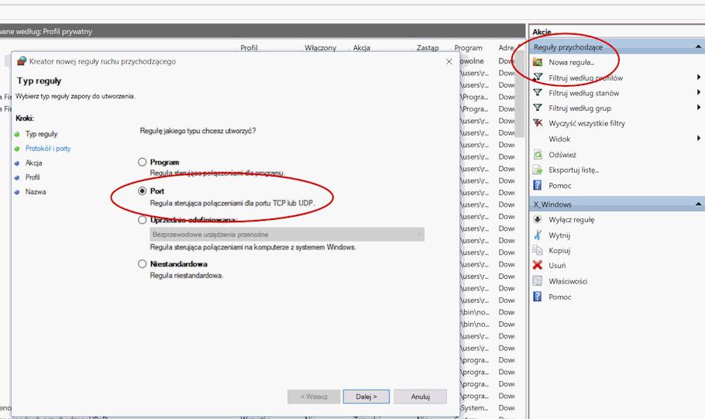Click the Włączony column header
The width and height of the screenshot is (705, 419).
[320, 48]
